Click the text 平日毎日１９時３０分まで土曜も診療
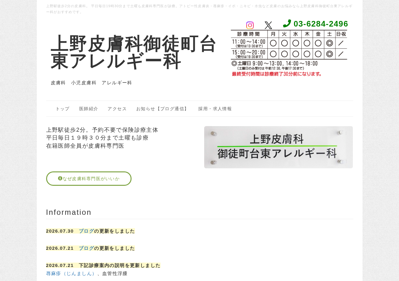 click(x=97, y=138)
